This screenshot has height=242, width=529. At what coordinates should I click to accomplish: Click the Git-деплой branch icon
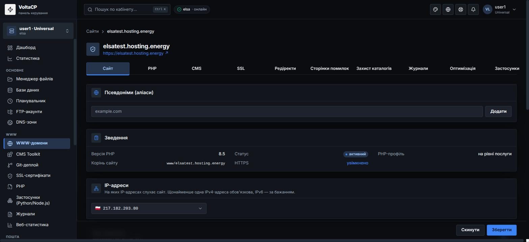[x=10, y=165]
